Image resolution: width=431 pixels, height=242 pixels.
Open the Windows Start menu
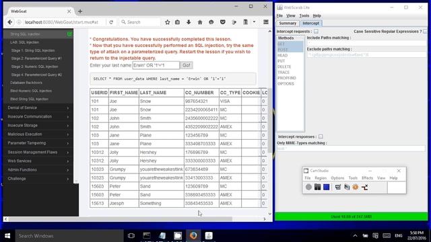(7, 236)
